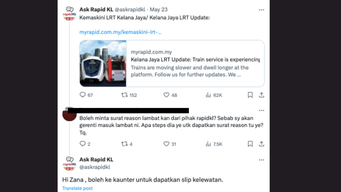The image size is (341, 192).
Task: Open the train image link card thumbnail
Action: 103,63
